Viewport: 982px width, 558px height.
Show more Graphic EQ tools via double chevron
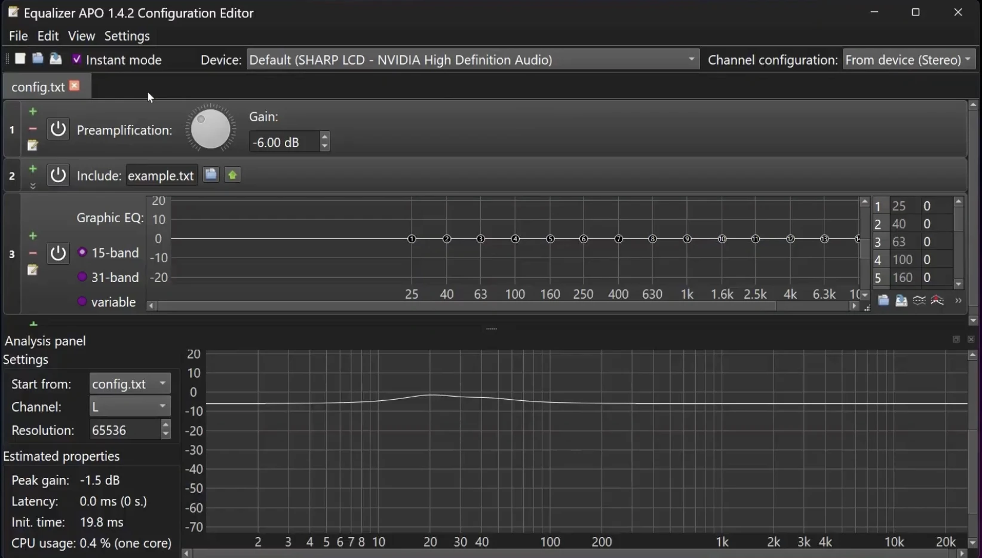[x=958, y=301]
